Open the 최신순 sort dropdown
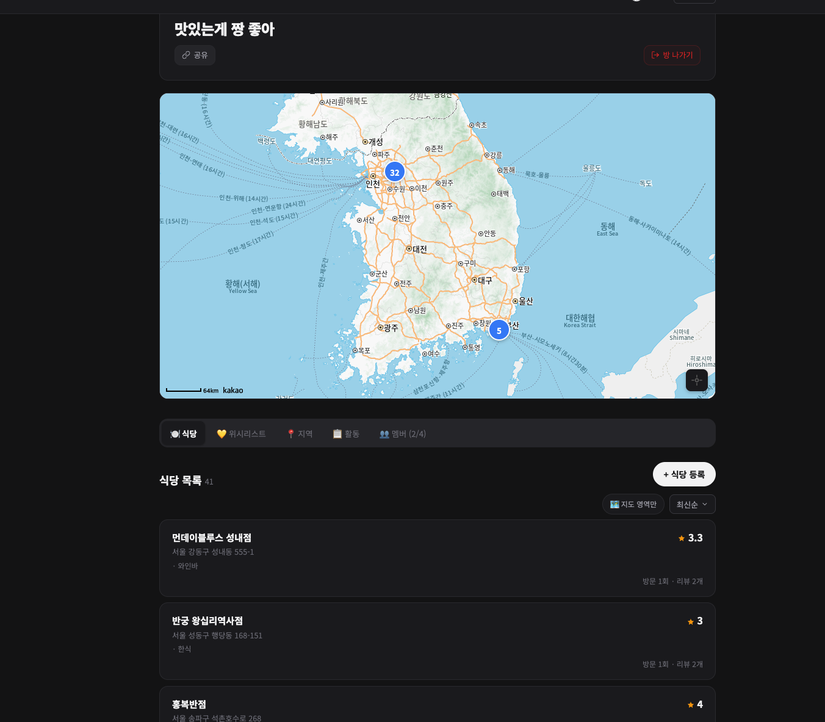The width and height of the screenshot is (825, 722). point(693,504)
